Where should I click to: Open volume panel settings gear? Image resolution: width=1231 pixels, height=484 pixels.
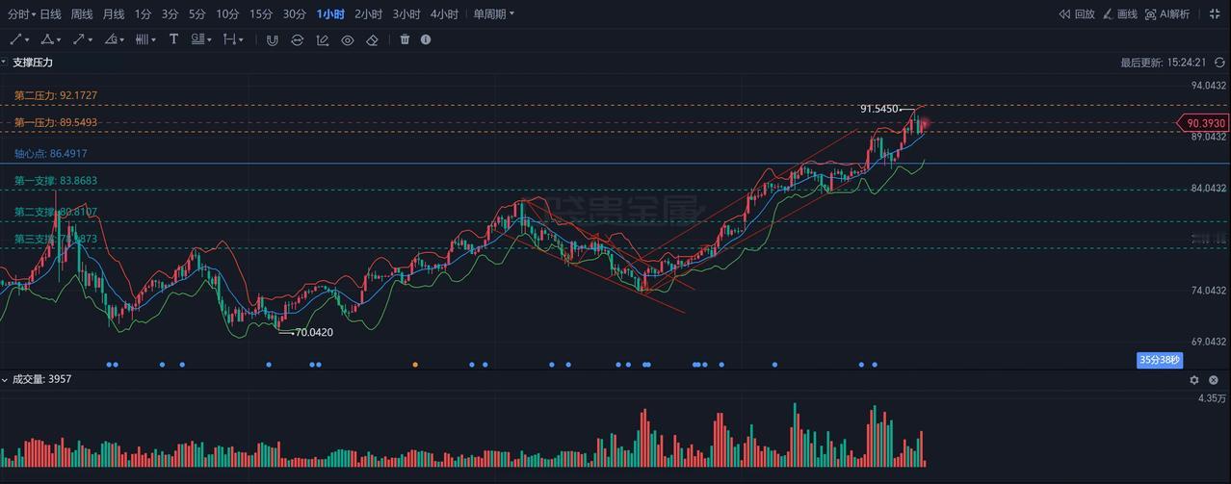1194,380
